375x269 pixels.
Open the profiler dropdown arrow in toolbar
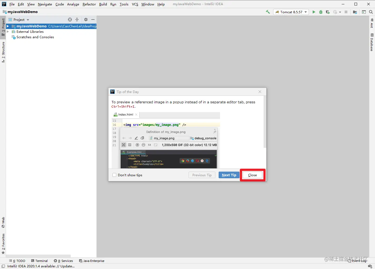coord(340,12)
